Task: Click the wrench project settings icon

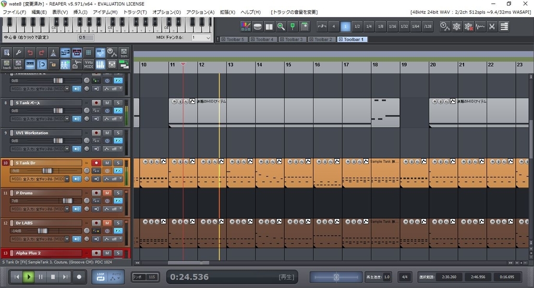Action: coord(18,53)
